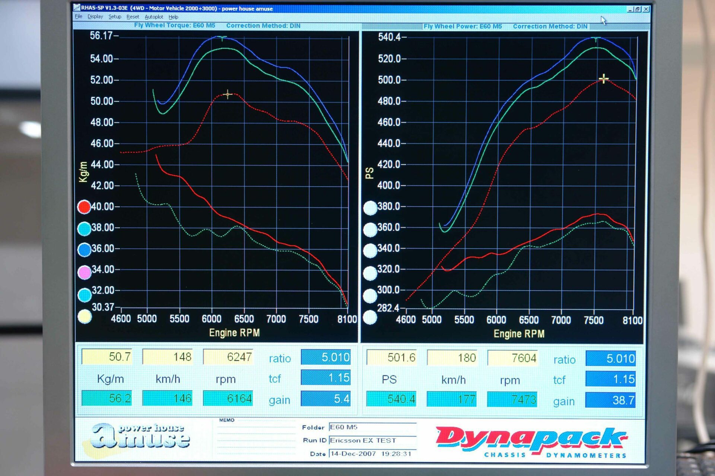Screen dimensions: 715x476
Task: Click the red run circle in torque graph
Action: click(x=84, y=207)
